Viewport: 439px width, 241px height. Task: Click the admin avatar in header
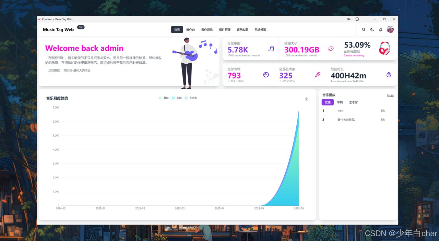pos(390,29)
